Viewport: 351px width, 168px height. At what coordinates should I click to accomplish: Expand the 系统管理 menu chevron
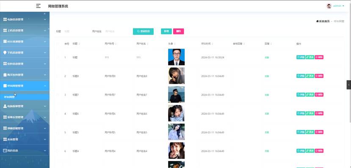pyautogui.click(x=45, y=139)
